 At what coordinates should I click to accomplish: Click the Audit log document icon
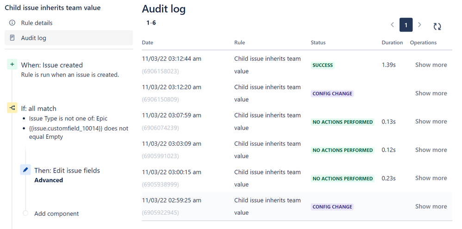coord(12,38)
